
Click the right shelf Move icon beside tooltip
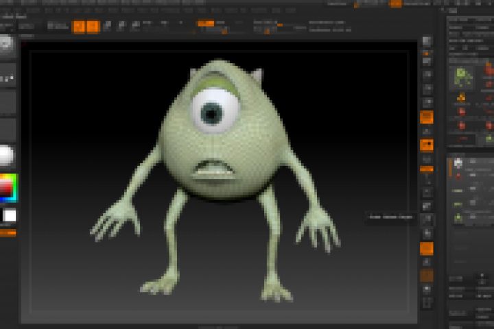point(427,220)
